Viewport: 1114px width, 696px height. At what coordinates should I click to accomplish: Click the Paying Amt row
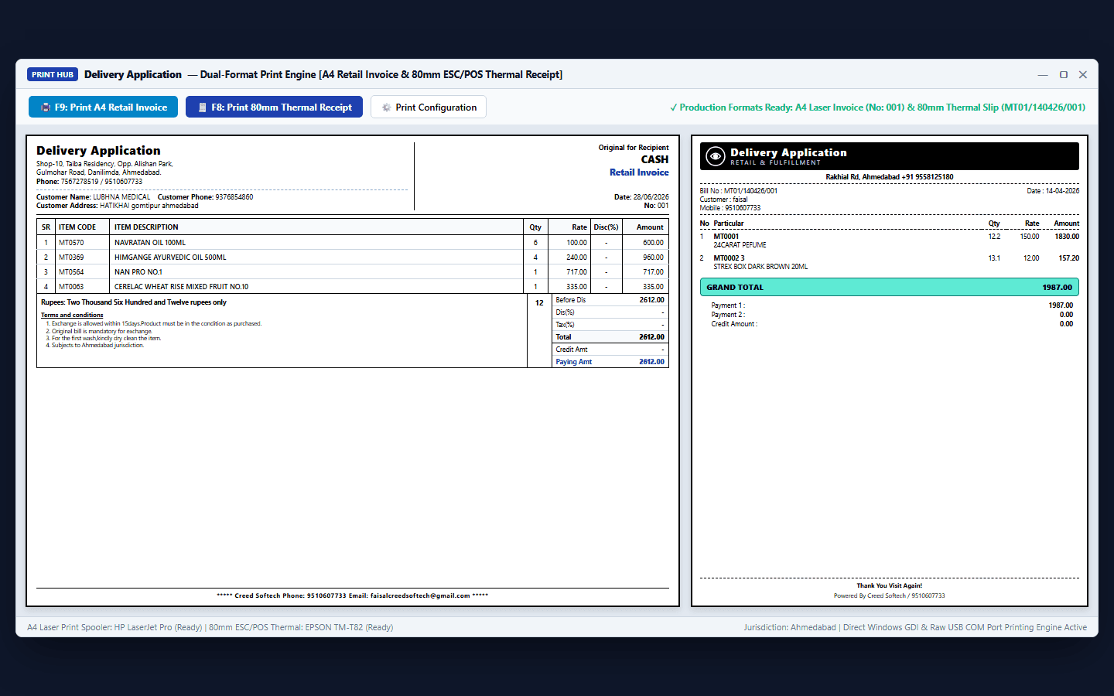(x=610, y=361)
